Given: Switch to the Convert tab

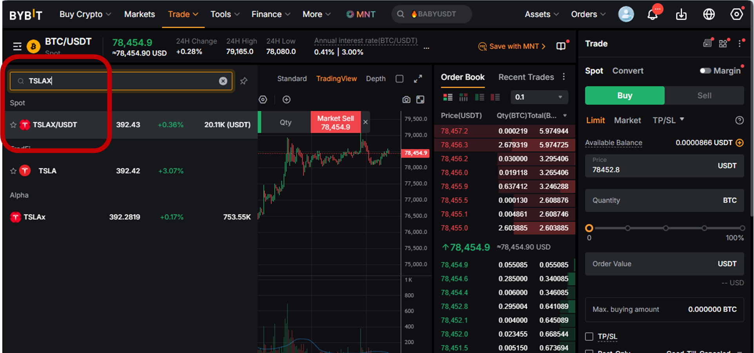Looking at the screenshot, I should [628, 71].
